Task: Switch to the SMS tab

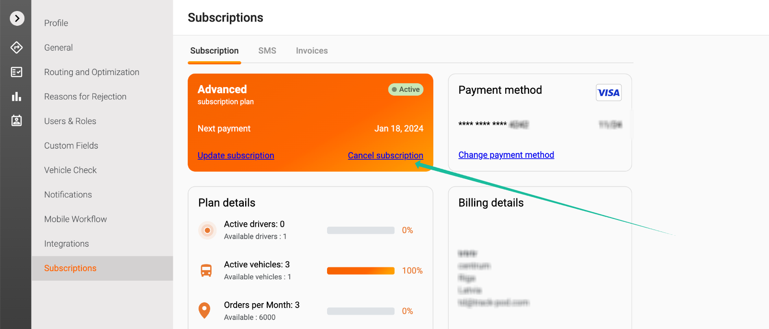Action: (x=267, y=51)
